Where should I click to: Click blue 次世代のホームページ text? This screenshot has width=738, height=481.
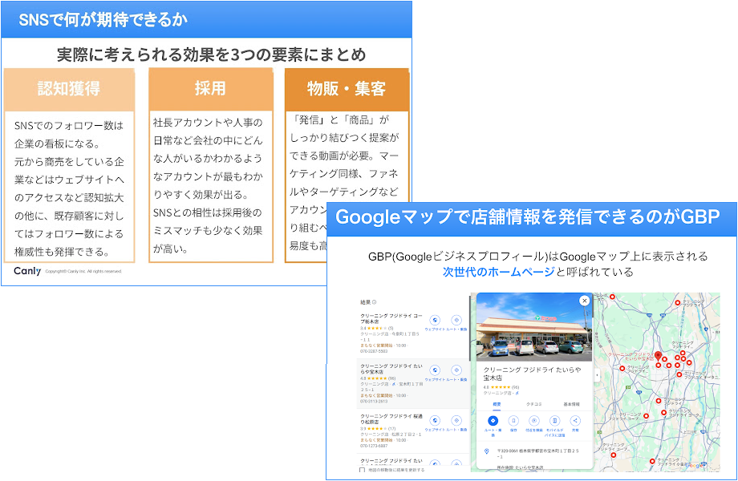[x=498, y=272]
